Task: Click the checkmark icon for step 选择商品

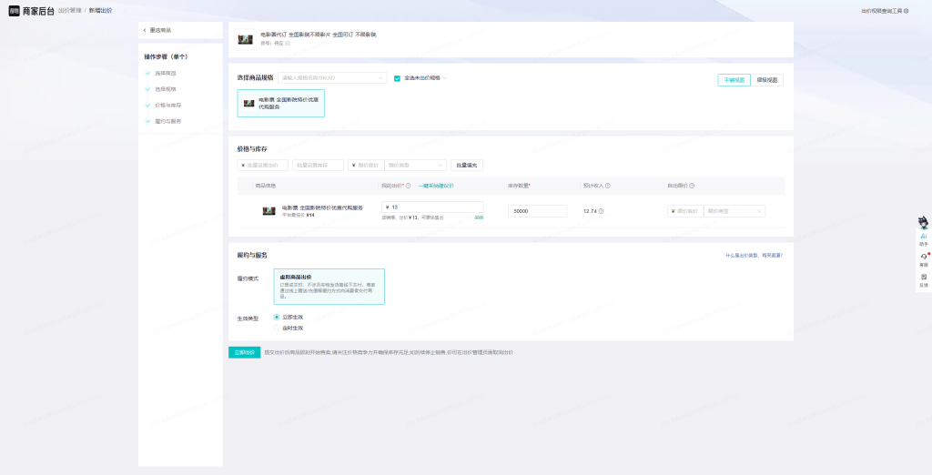Action: 147,73
